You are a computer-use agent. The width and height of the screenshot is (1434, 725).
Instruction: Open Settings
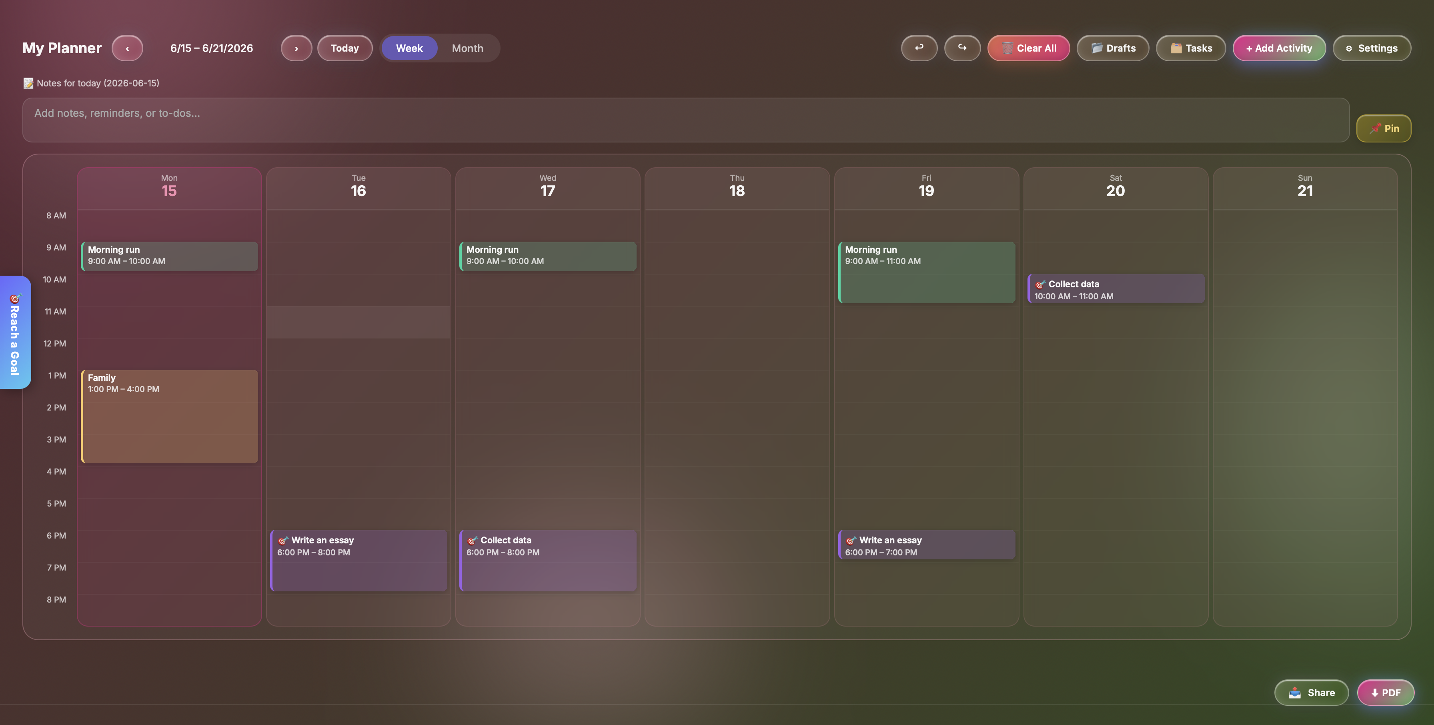pos(1372,48)
